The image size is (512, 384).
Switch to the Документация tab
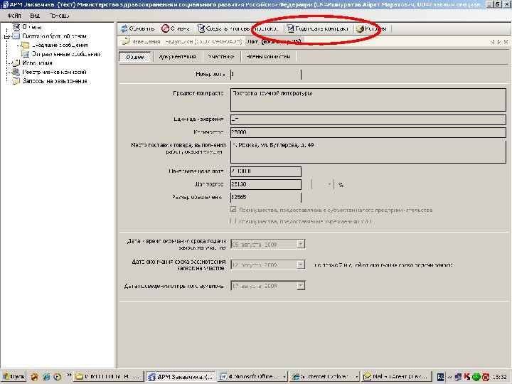click(x=177, y=57)
